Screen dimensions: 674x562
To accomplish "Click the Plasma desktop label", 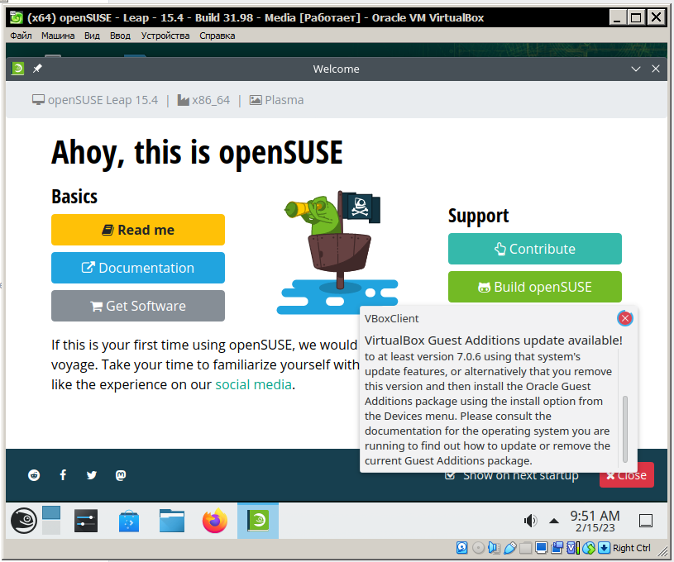I will pyautogui.click(x=277, y=100).
